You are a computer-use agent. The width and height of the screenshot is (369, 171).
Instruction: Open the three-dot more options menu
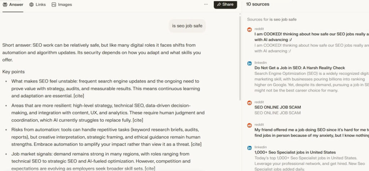tap(206, 5)
